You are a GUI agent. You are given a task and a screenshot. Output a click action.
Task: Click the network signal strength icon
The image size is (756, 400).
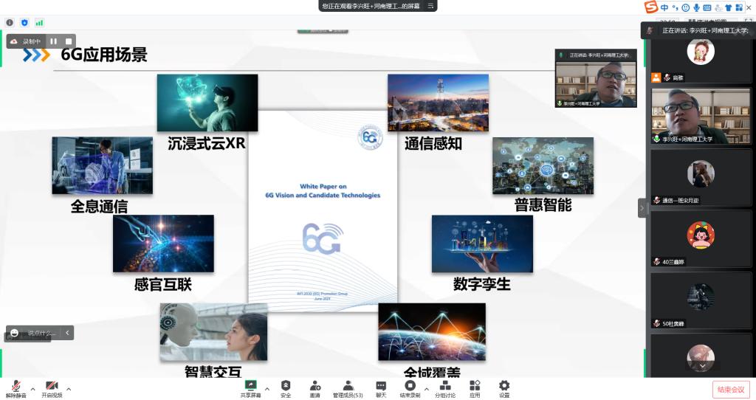click(x=39, y=23)
